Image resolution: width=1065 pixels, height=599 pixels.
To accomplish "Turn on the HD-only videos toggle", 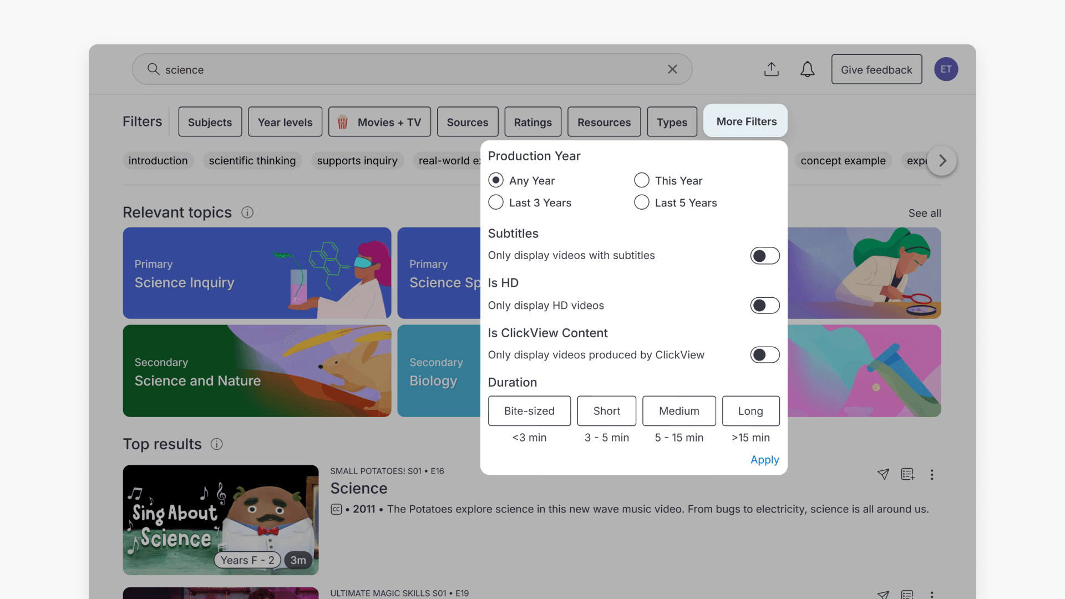I will [764, 305].
